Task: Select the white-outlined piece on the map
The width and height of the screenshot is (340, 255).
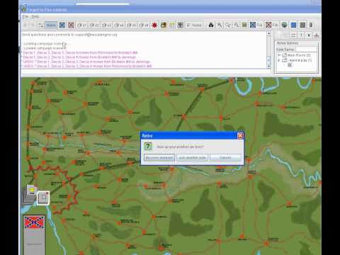Action: 43,198
